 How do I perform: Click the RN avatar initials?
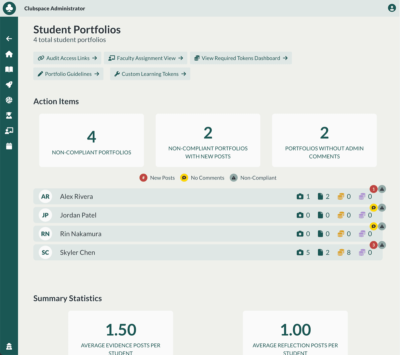tap(45, 234)
